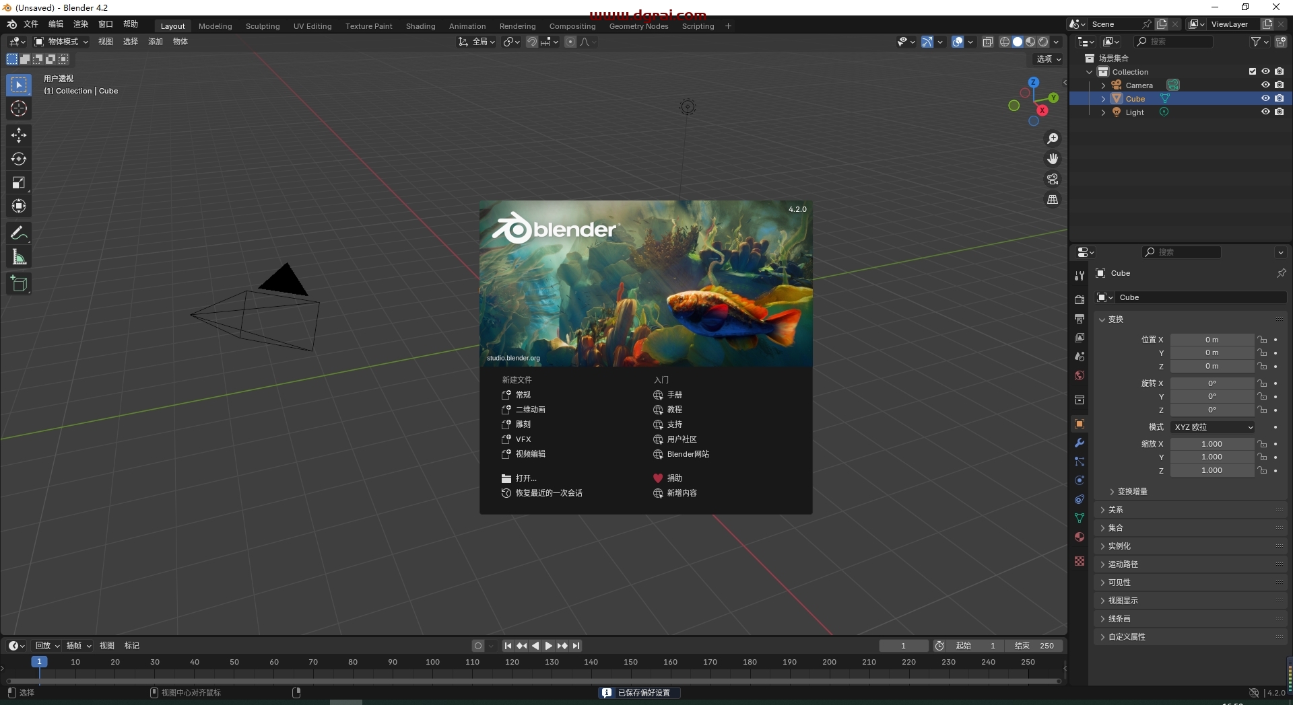The image size is (1293, 705).
Task: Open the Texture properties tab
Action: click(1080, 561)
